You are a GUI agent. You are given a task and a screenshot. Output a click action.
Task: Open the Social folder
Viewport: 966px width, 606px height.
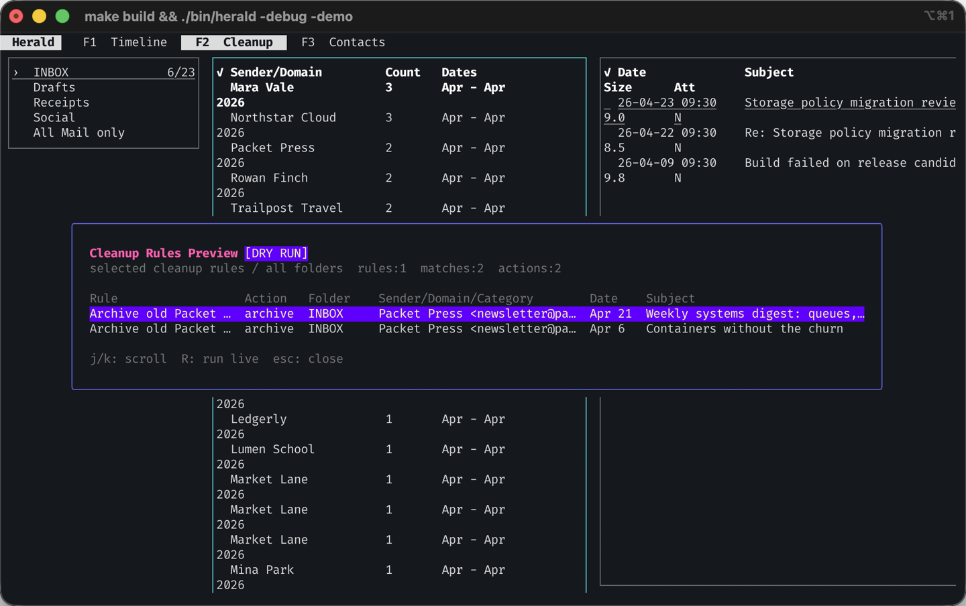(54, 117)
